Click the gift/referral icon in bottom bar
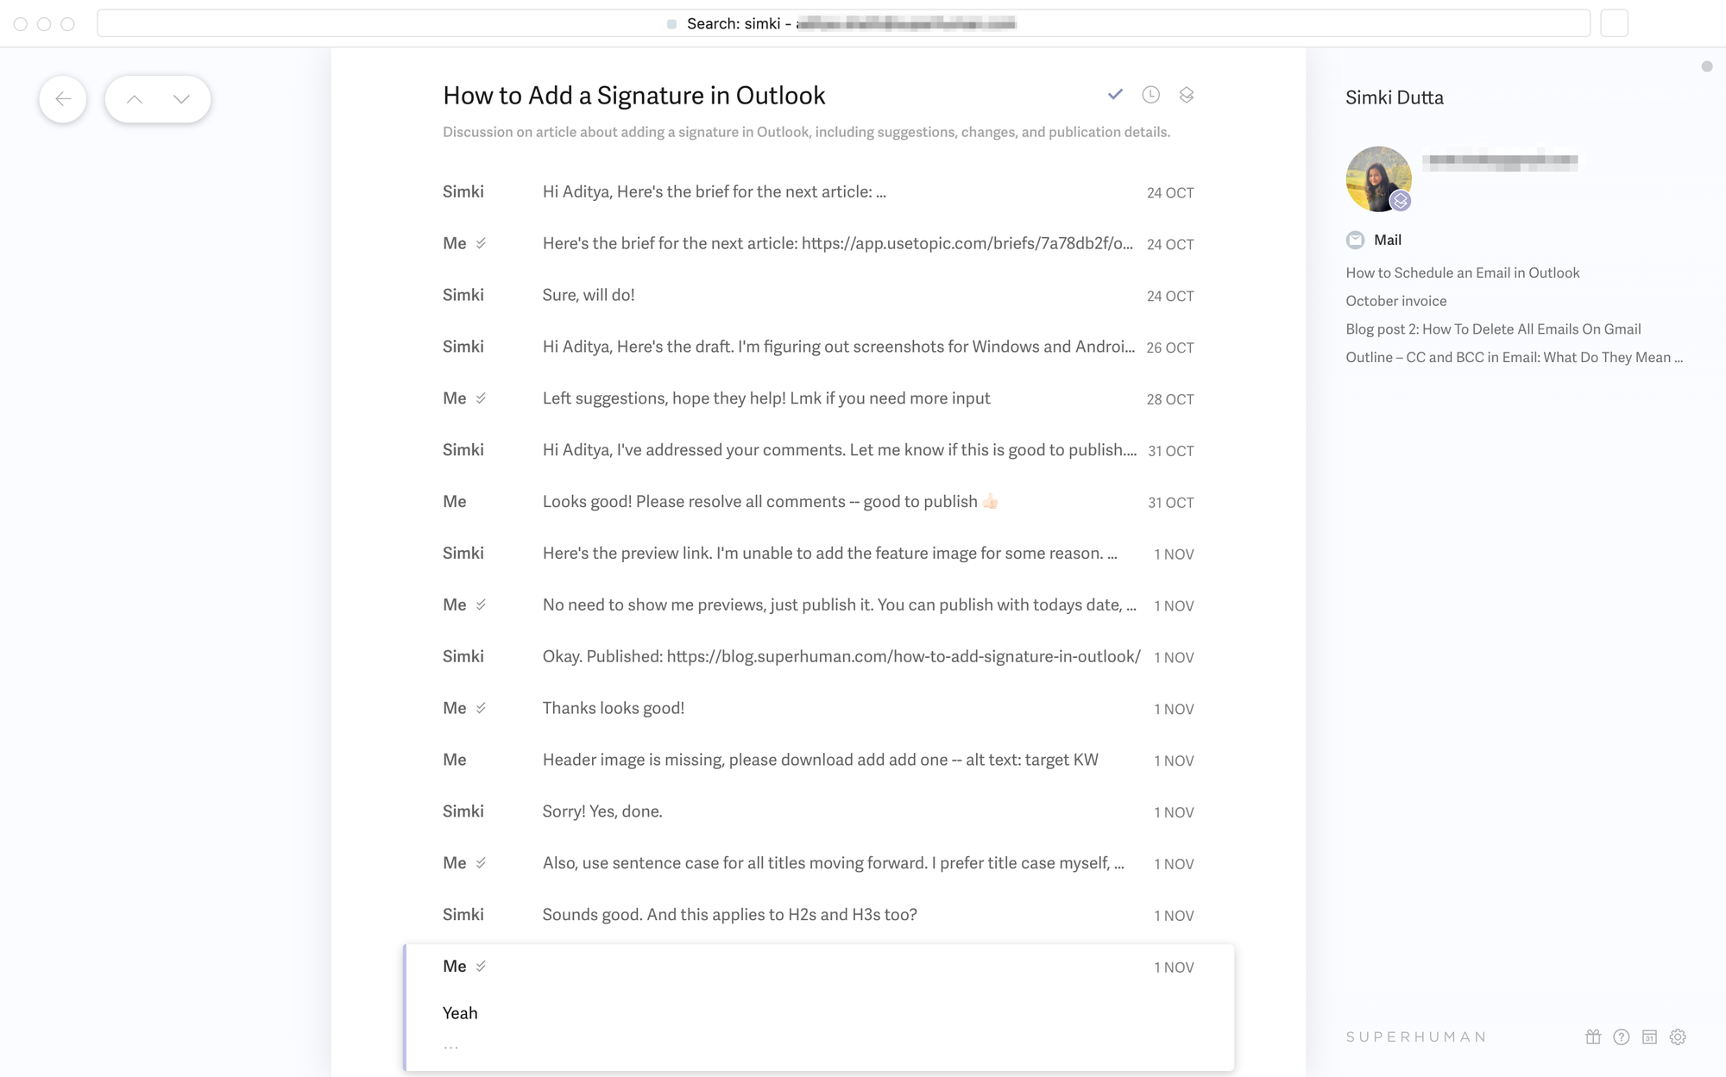The image size is (1726, 1077). [1594, 1037]
